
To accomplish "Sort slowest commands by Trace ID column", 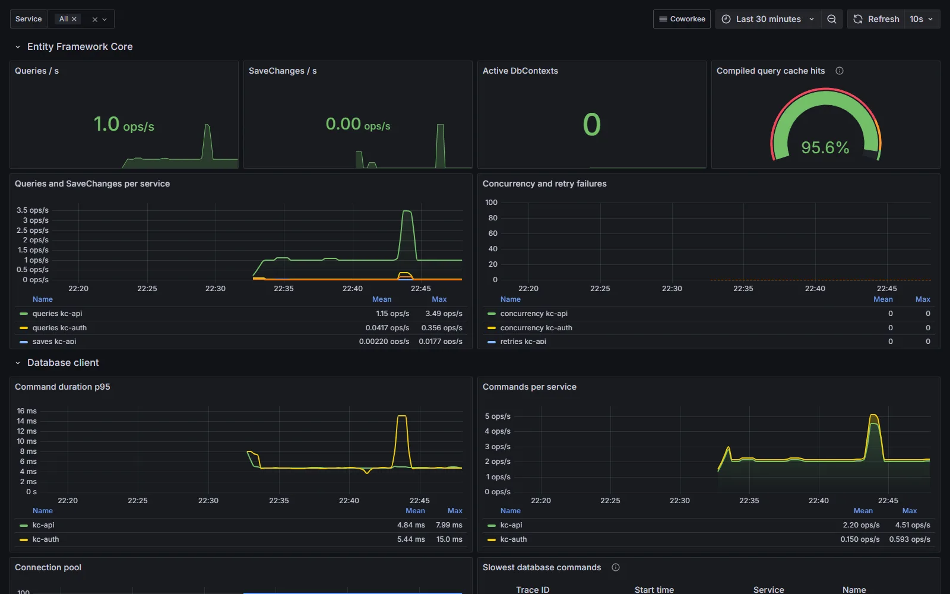I will pos(533,589).
